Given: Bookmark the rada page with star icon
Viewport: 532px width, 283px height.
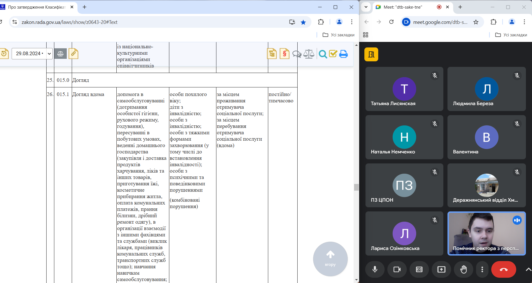Looking at the screenshot, I should 303,22.
